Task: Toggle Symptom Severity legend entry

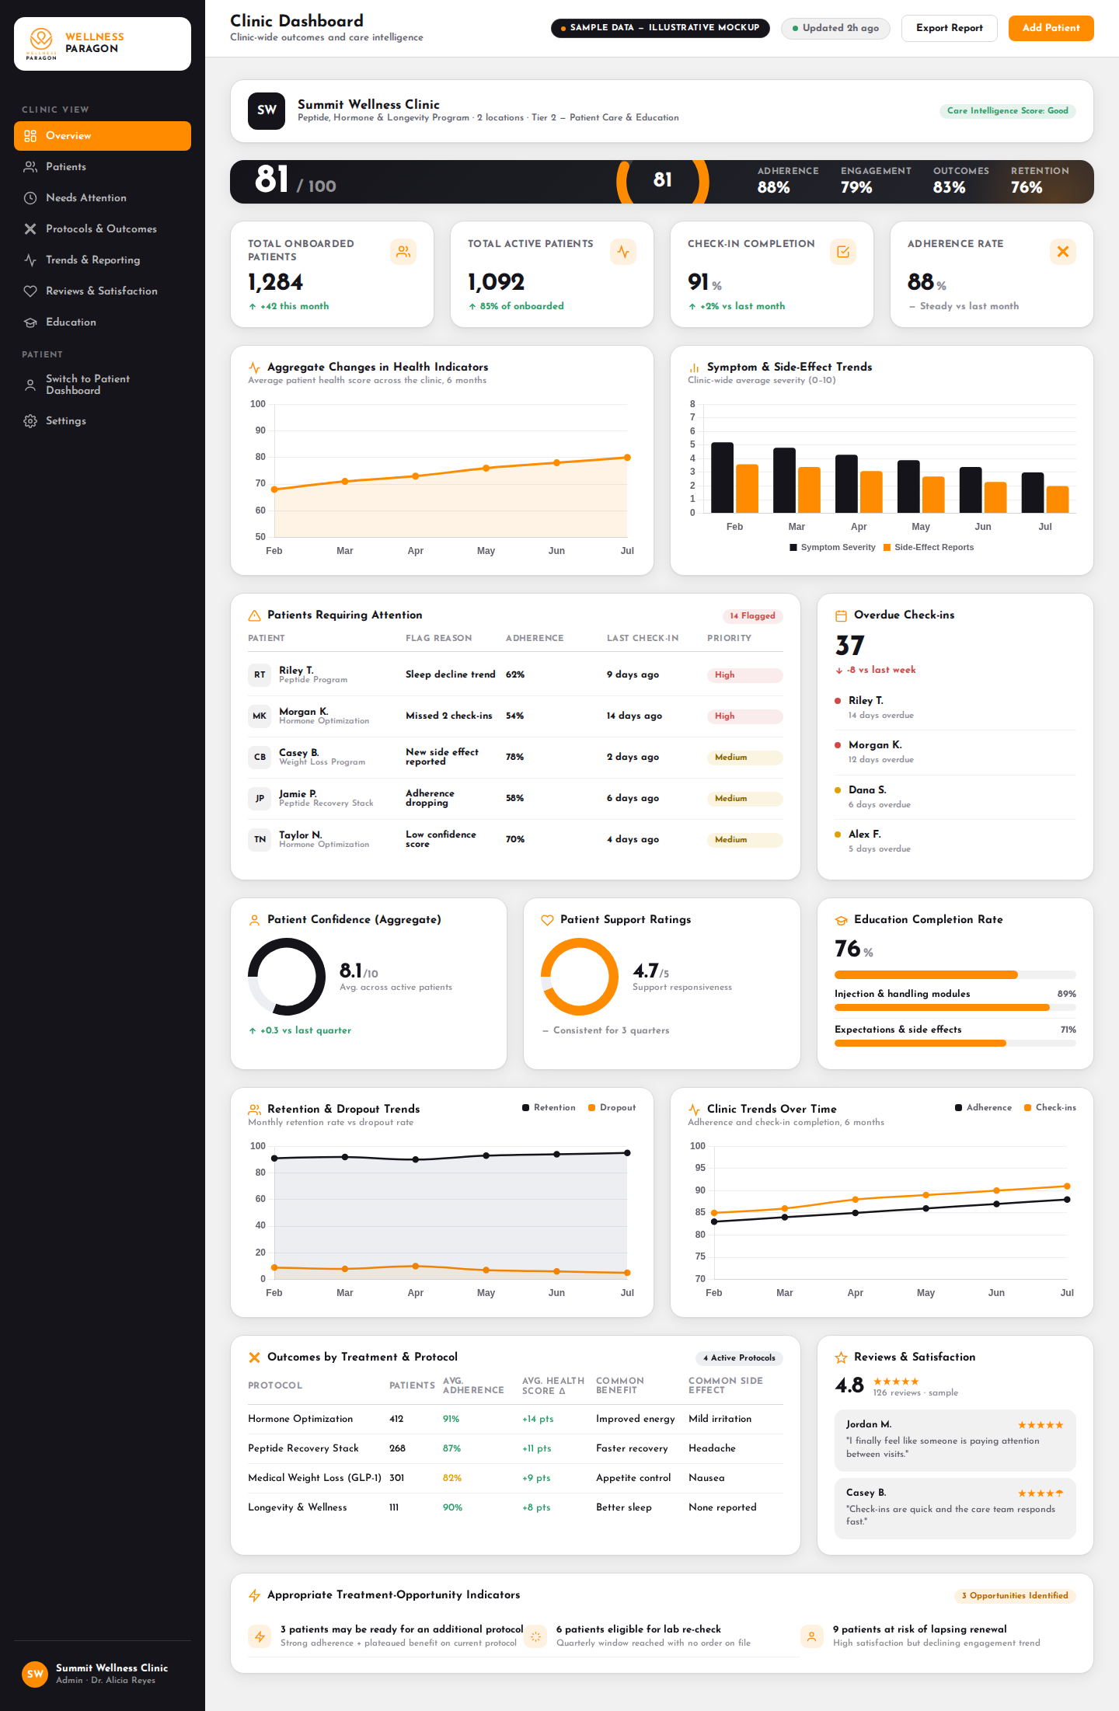Action: (832, 548)
